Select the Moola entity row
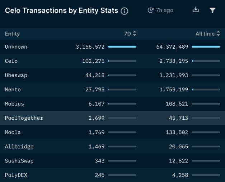225x182 pixels. pos(113,132)
